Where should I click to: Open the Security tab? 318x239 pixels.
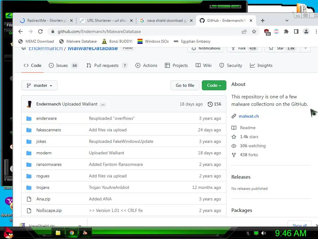[x=231, y=65]
